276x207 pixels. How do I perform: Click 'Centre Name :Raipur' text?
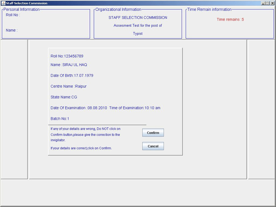coord(68,86)
